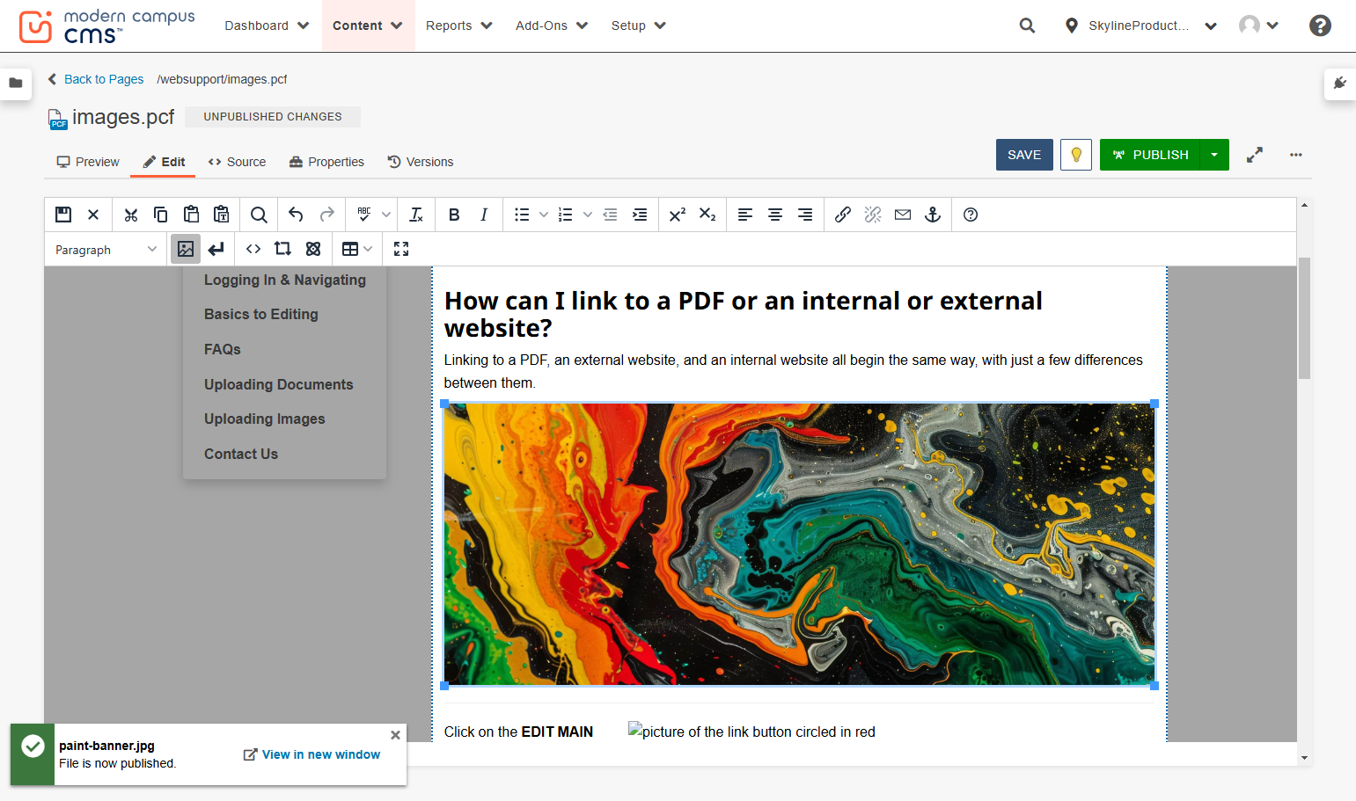Open the Paragraph format dropdown
Image resolution: width=1356 pixels, height=801 pixels.
coord(106,250)
